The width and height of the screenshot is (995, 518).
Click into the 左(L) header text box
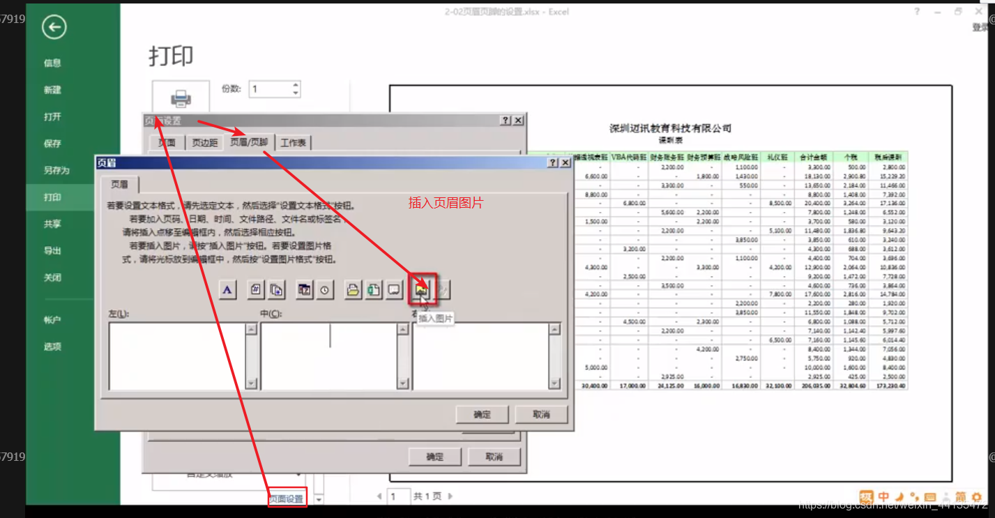[177, 356]
